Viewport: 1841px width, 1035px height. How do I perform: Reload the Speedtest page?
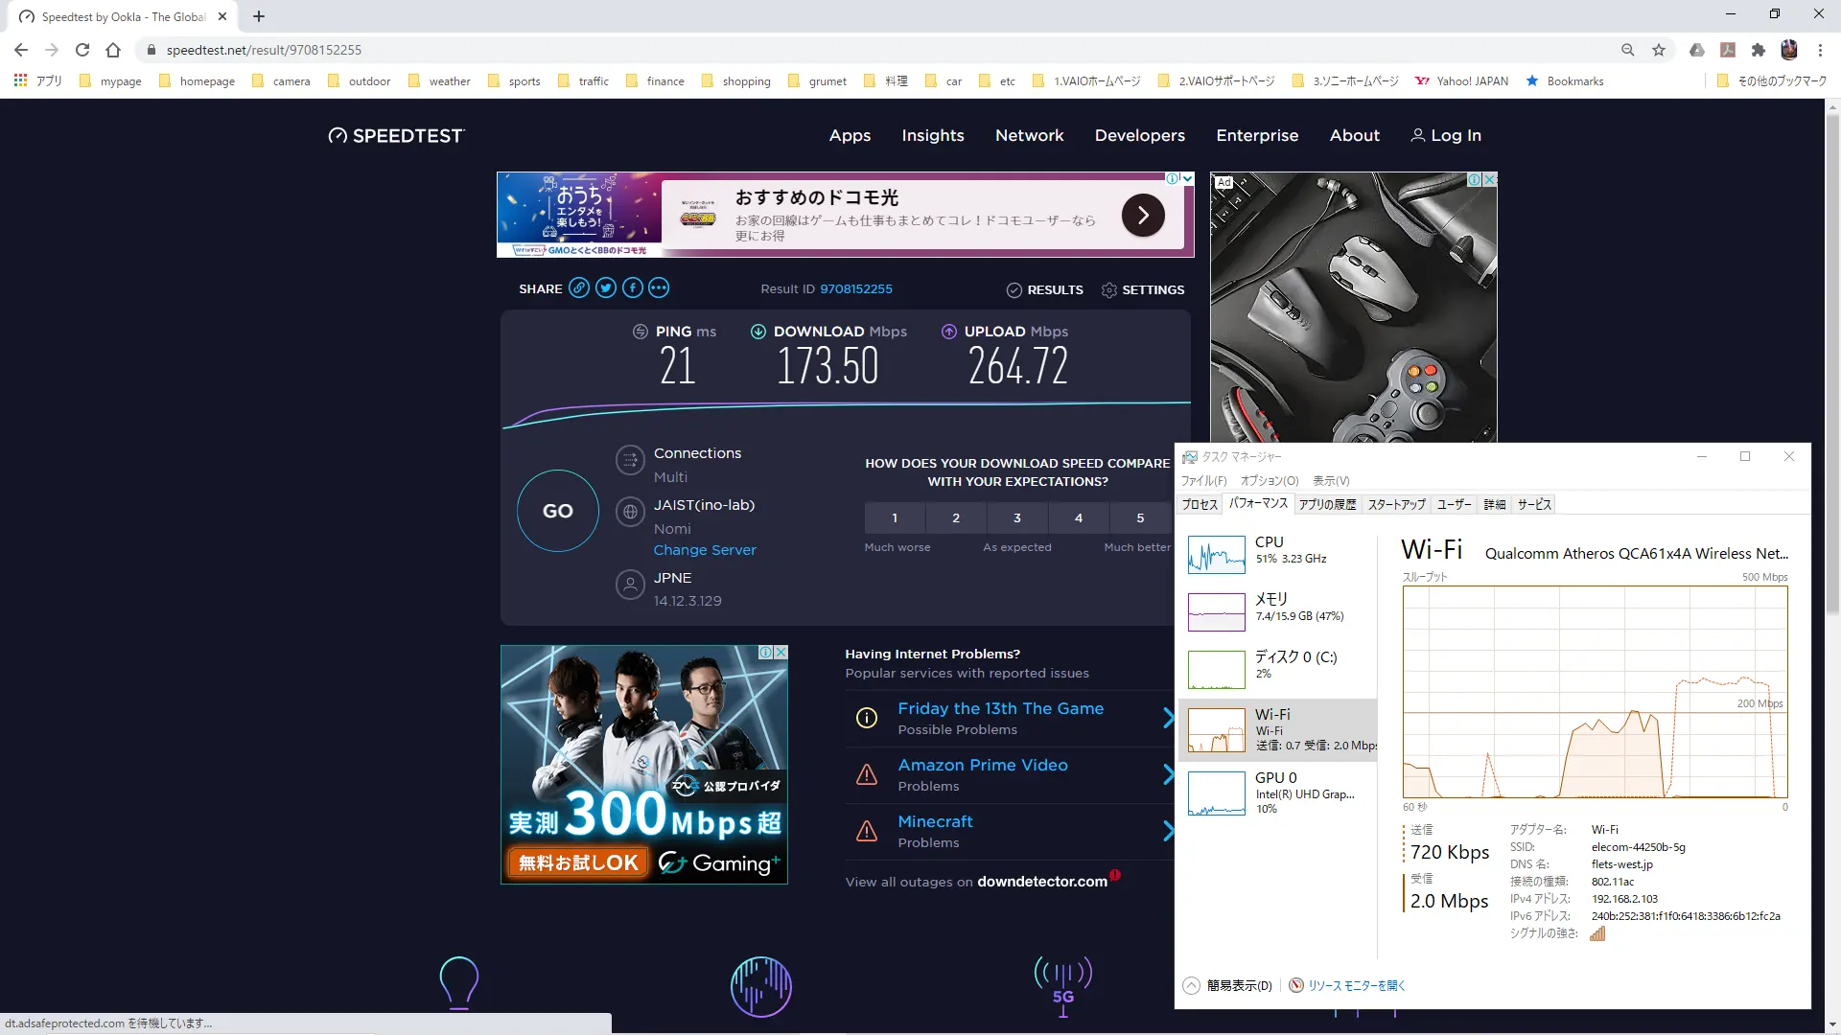pyautogui.click(x=82, y=50)
